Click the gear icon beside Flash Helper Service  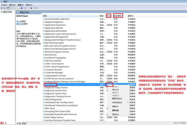[x=44, y=117]
